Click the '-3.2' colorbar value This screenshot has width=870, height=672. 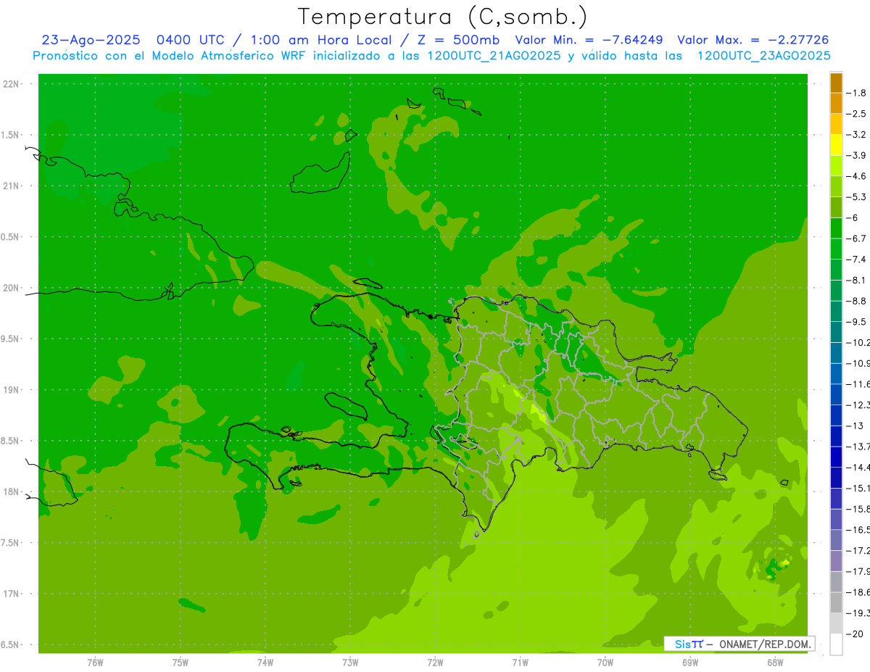coord(856,135)
